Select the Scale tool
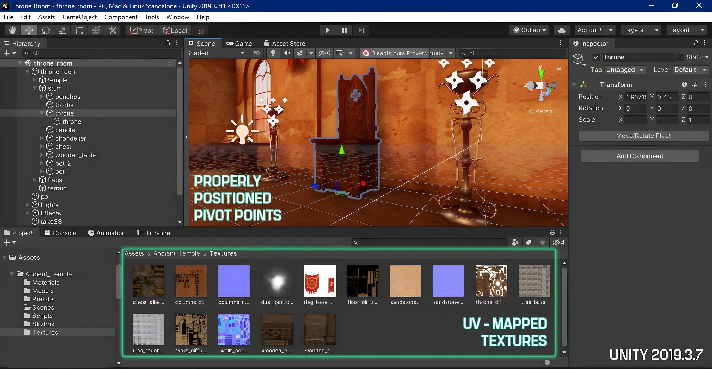Screen dimensions: 712x369 63,30
